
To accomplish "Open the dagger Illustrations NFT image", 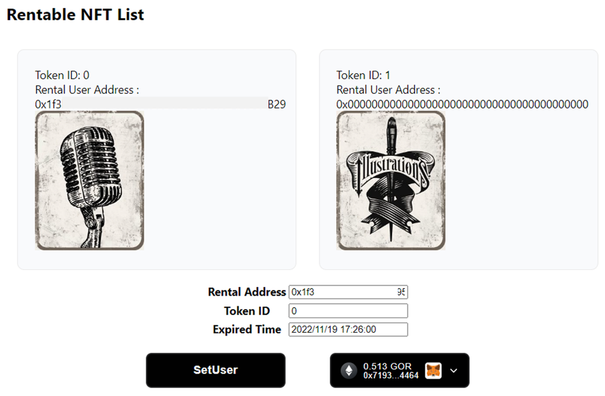I will point(391,180).
